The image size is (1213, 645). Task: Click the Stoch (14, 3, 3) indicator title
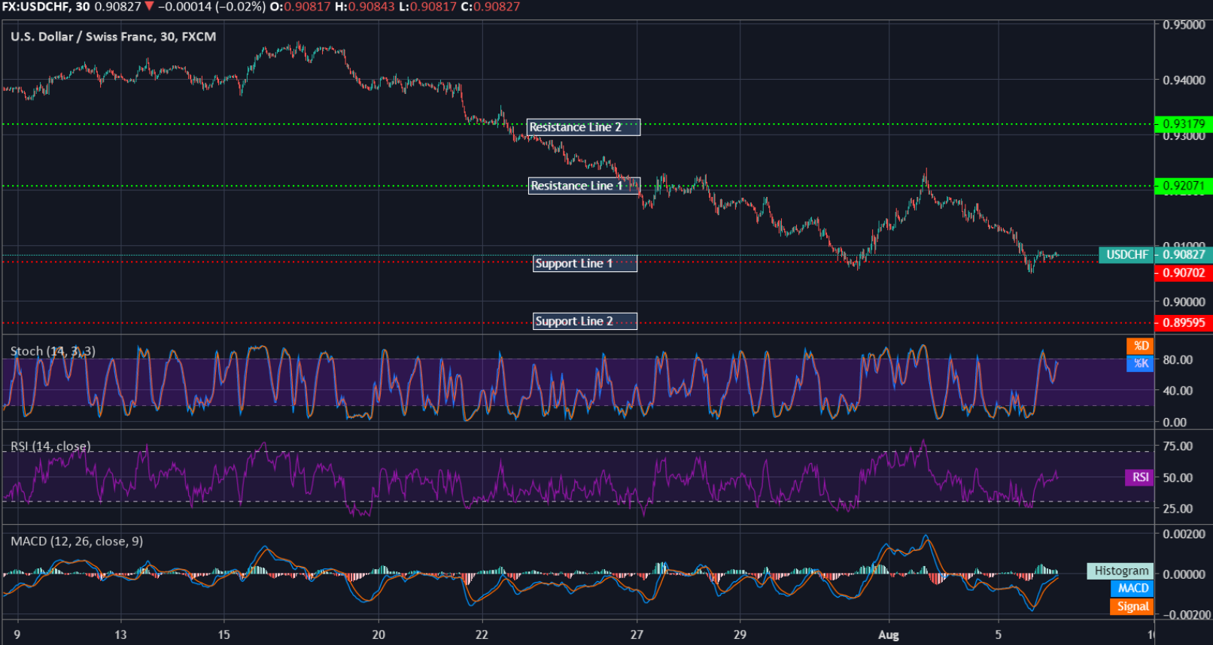53,351
